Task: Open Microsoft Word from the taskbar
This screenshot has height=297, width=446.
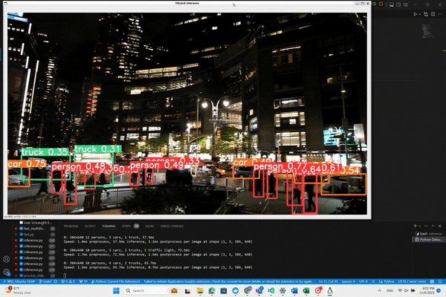Action: coord(294,290)
